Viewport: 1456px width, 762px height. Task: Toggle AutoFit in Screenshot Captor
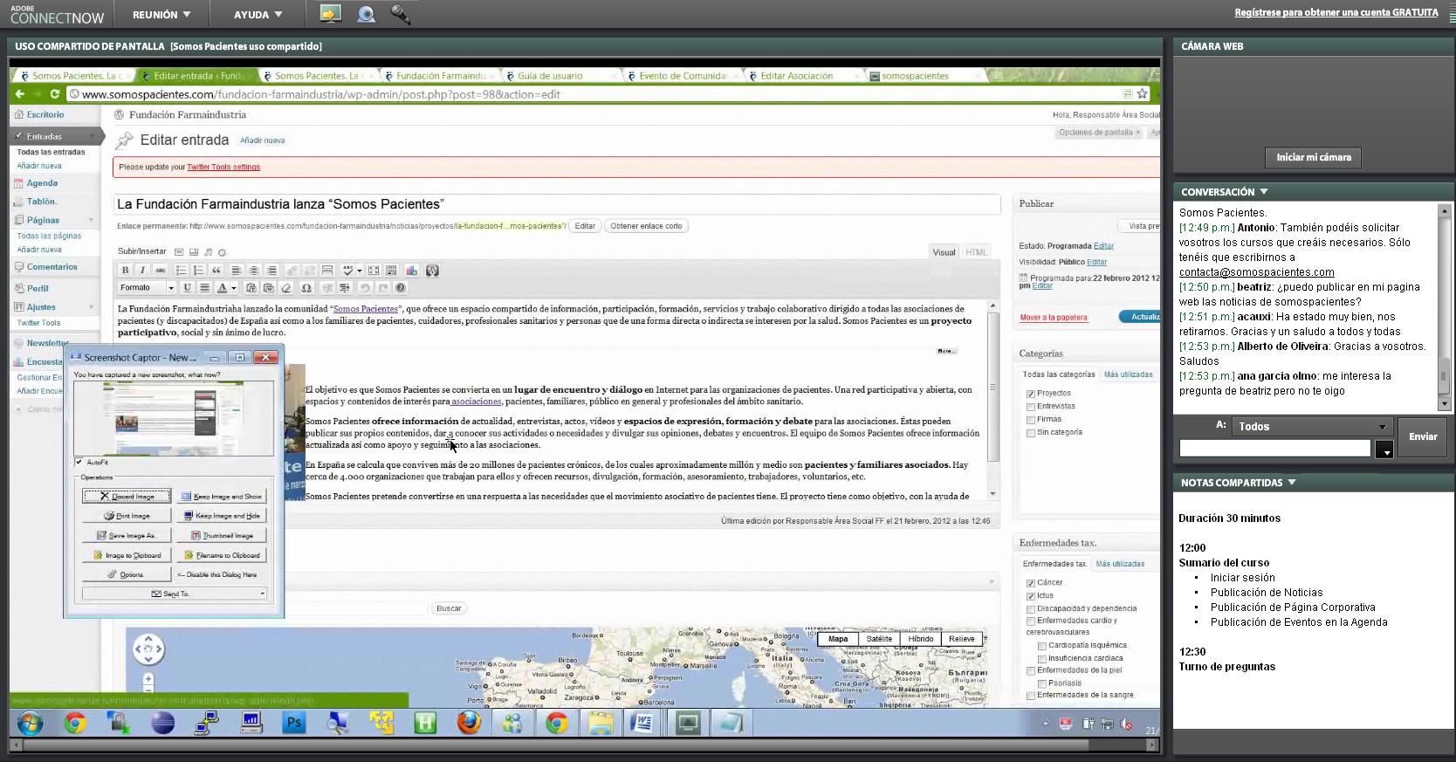[79, 463]
